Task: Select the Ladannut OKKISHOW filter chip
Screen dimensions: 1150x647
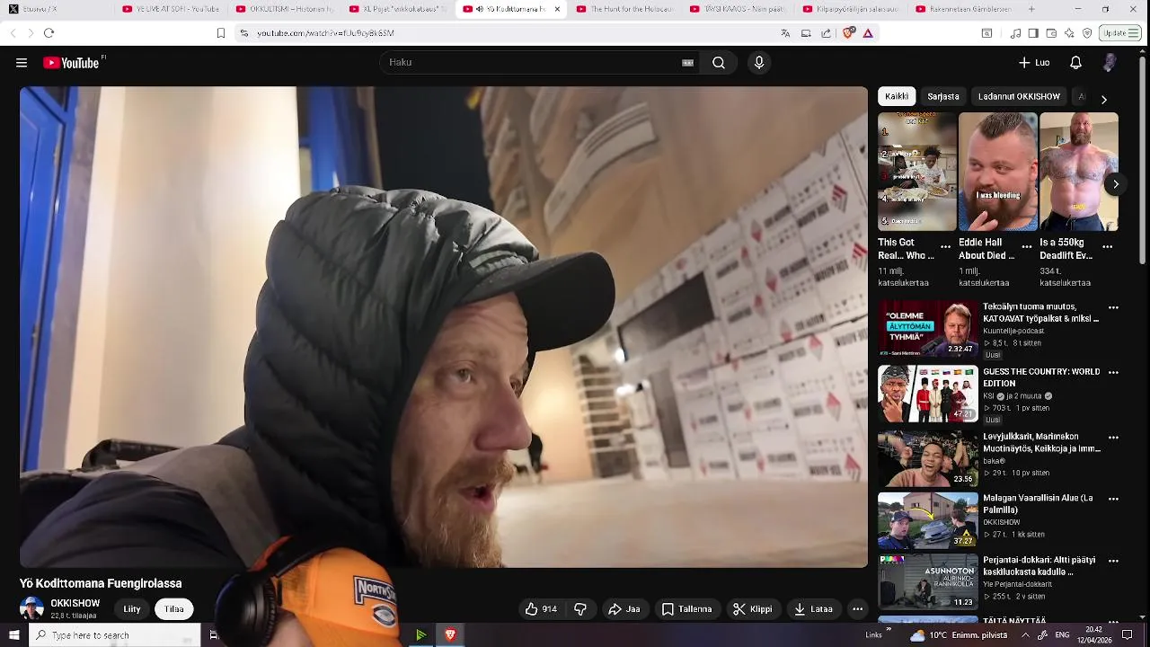Action: 1020,96
